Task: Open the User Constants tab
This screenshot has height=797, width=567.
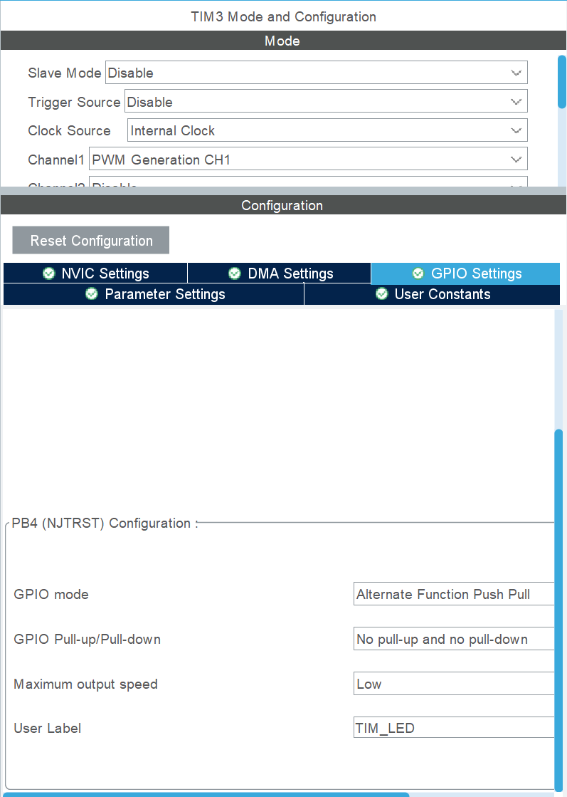Action: click(x=432, y=294)
